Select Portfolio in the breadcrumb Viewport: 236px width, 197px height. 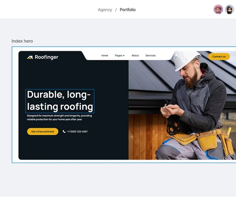[x=127, y=9]
